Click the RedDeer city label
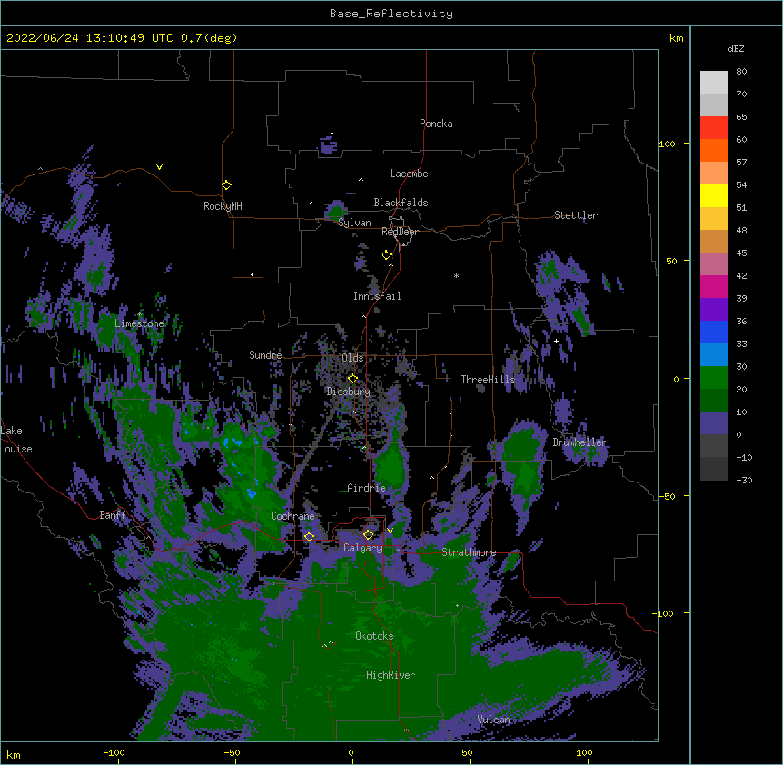 click(400, 232)
